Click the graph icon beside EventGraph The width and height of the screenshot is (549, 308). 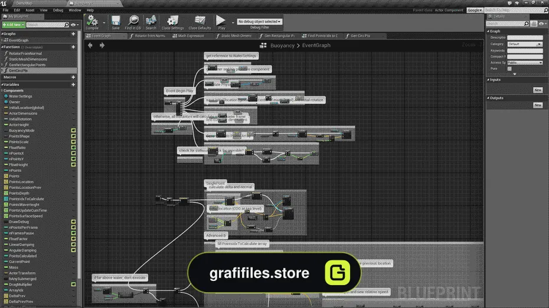6,40
